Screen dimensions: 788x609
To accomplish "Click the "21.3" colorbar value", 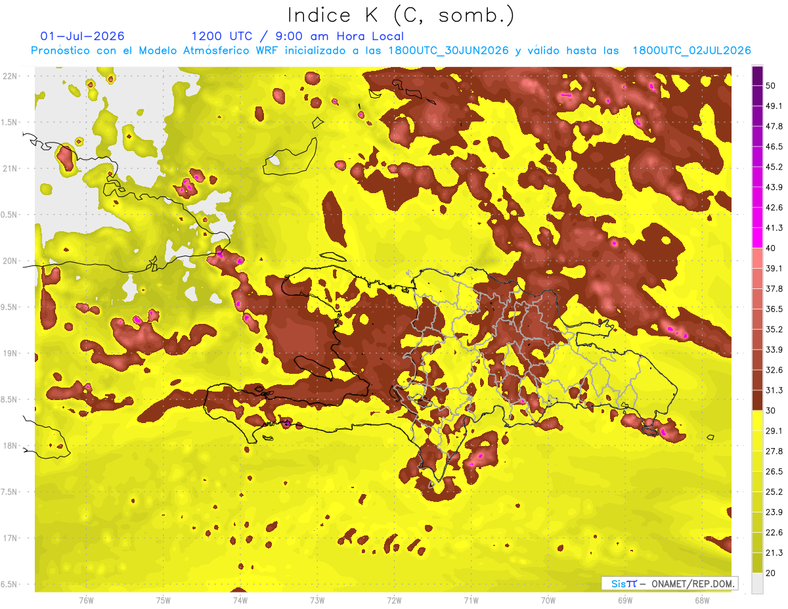I will 774,553.
